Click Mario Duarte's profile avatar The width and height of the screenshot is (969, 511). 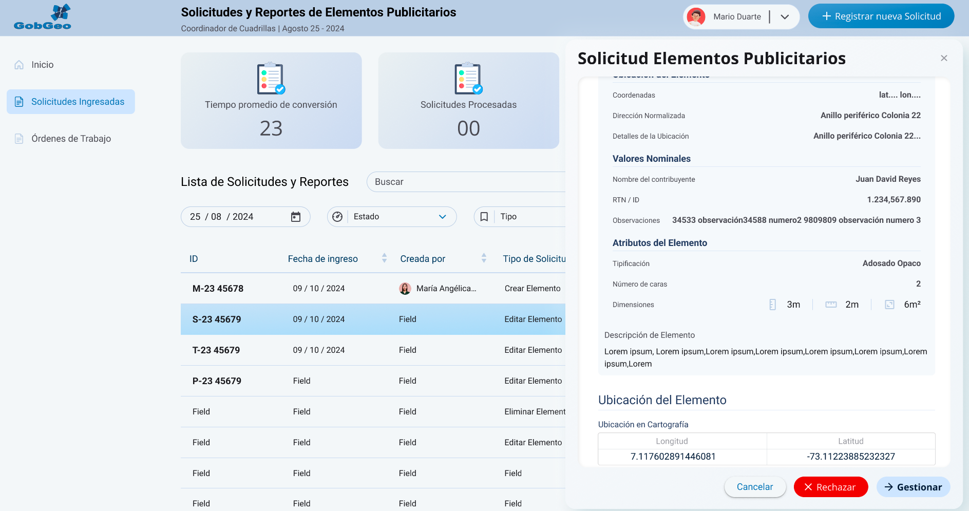click(x=696, y=17)
